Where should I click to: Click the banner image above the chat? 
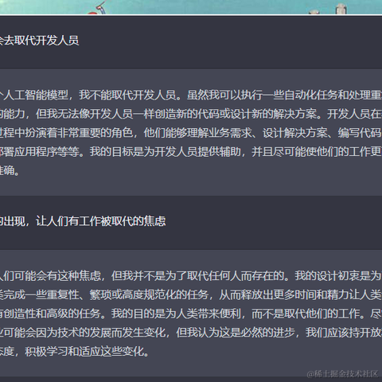[x=191, y=7]
